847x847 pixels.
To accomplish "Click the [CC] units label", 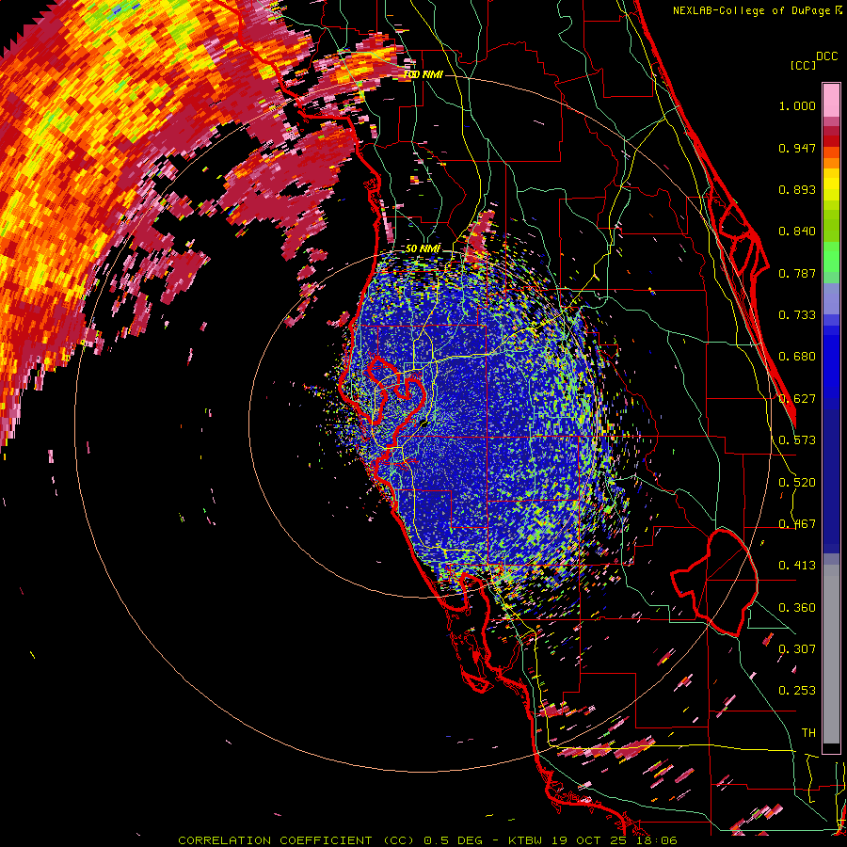I will pos(804,65).
